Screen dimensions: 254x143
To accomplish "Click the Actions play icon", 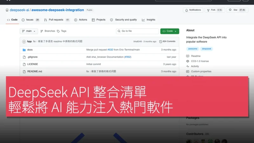I will [76, 20].
